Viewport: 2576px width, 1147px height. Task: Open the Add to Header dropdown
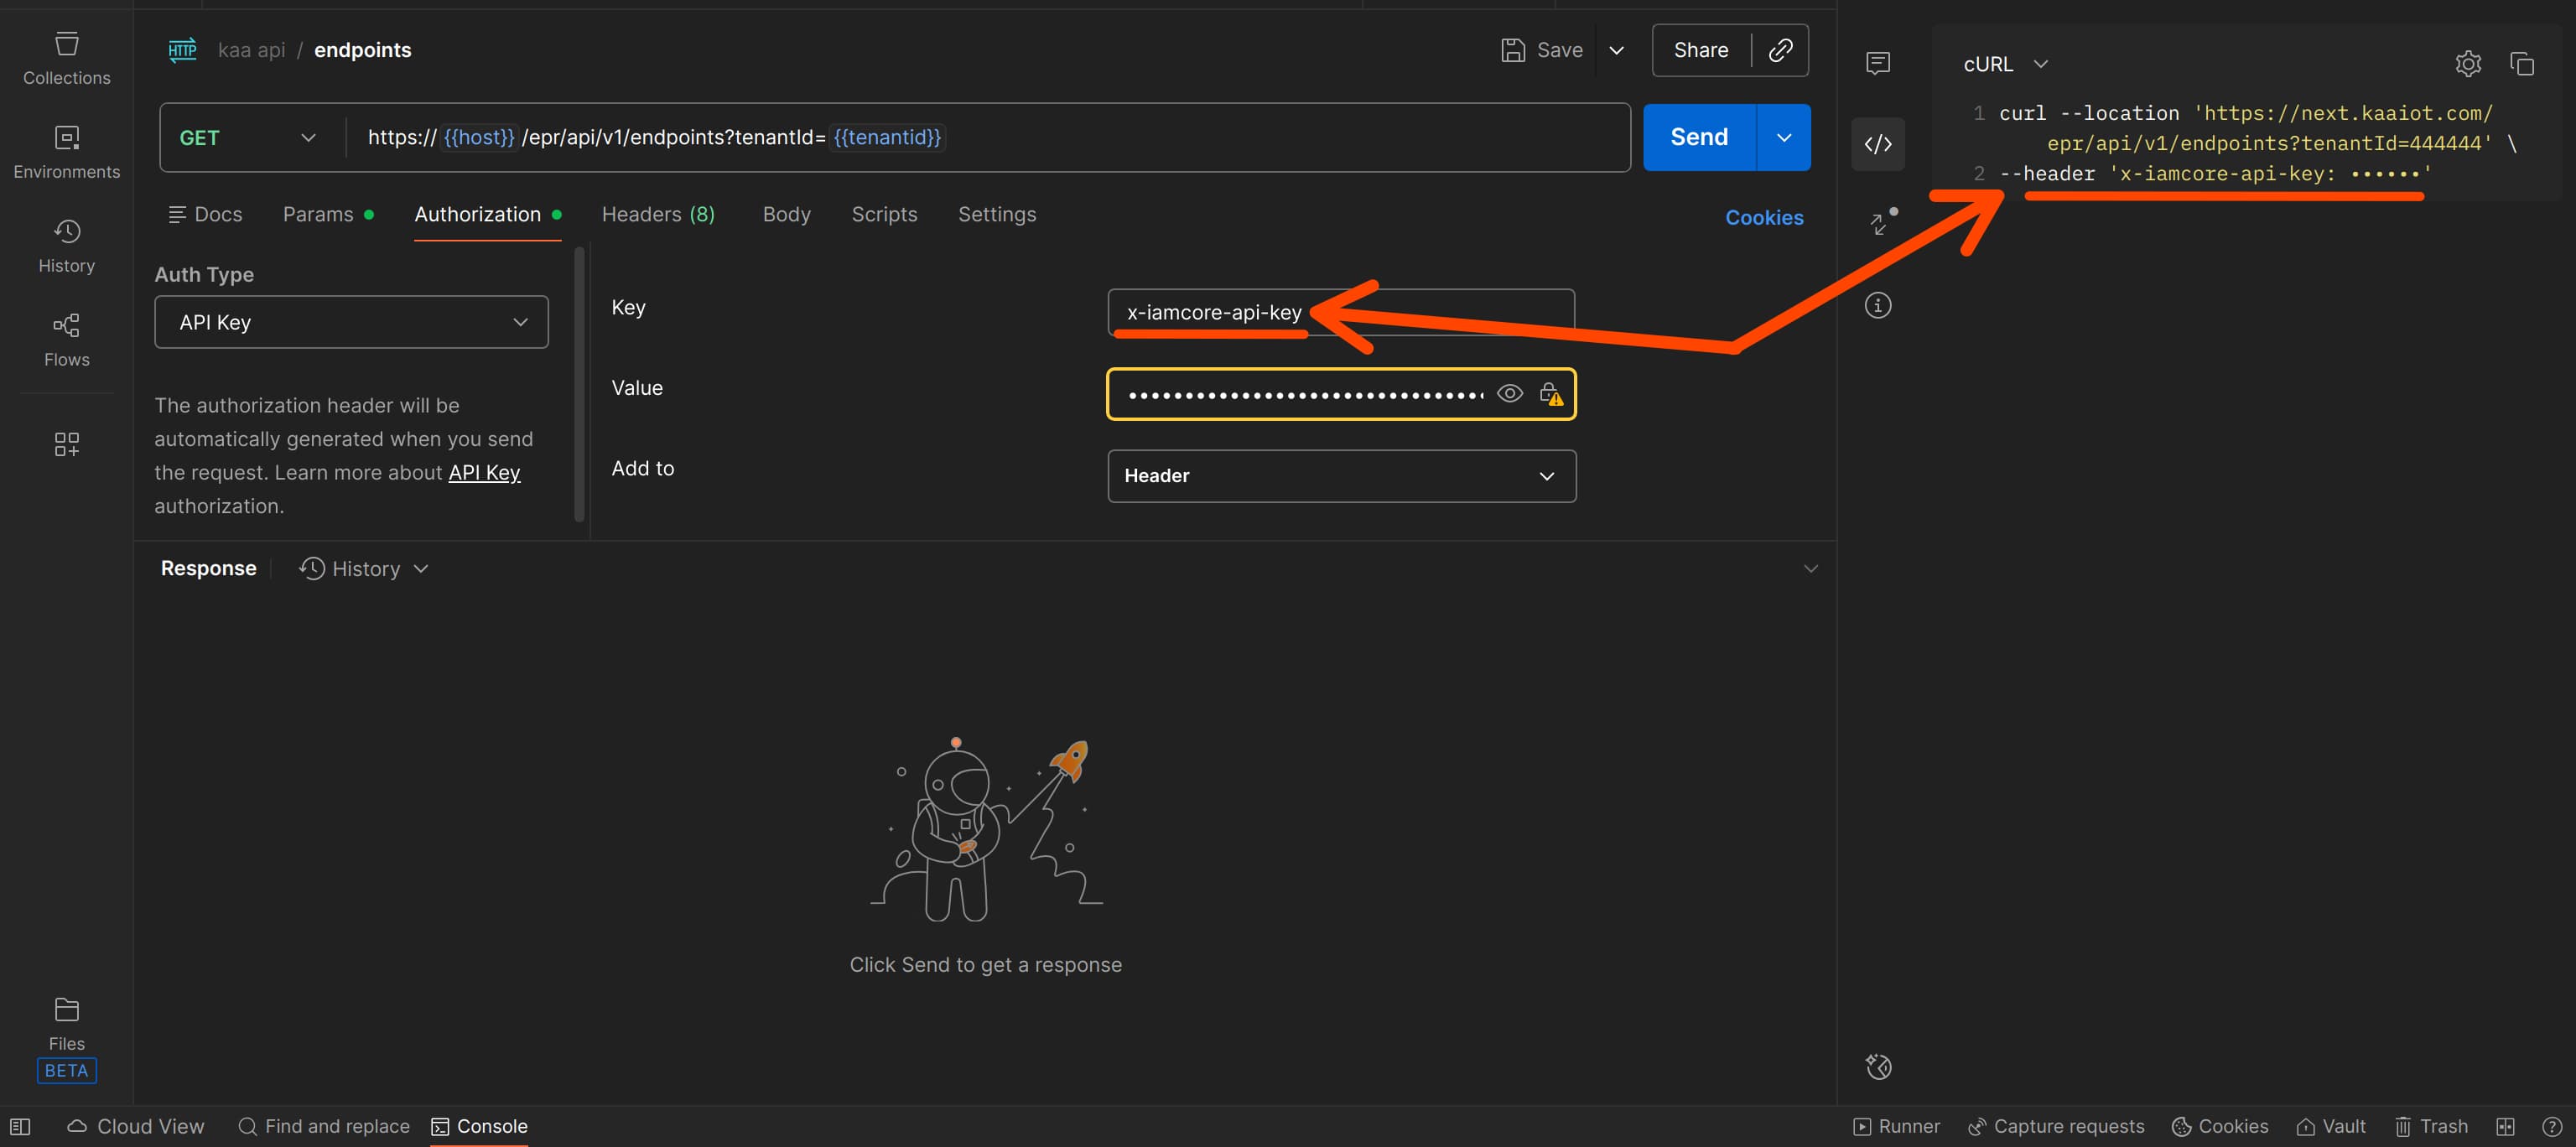coord(1340,476)
